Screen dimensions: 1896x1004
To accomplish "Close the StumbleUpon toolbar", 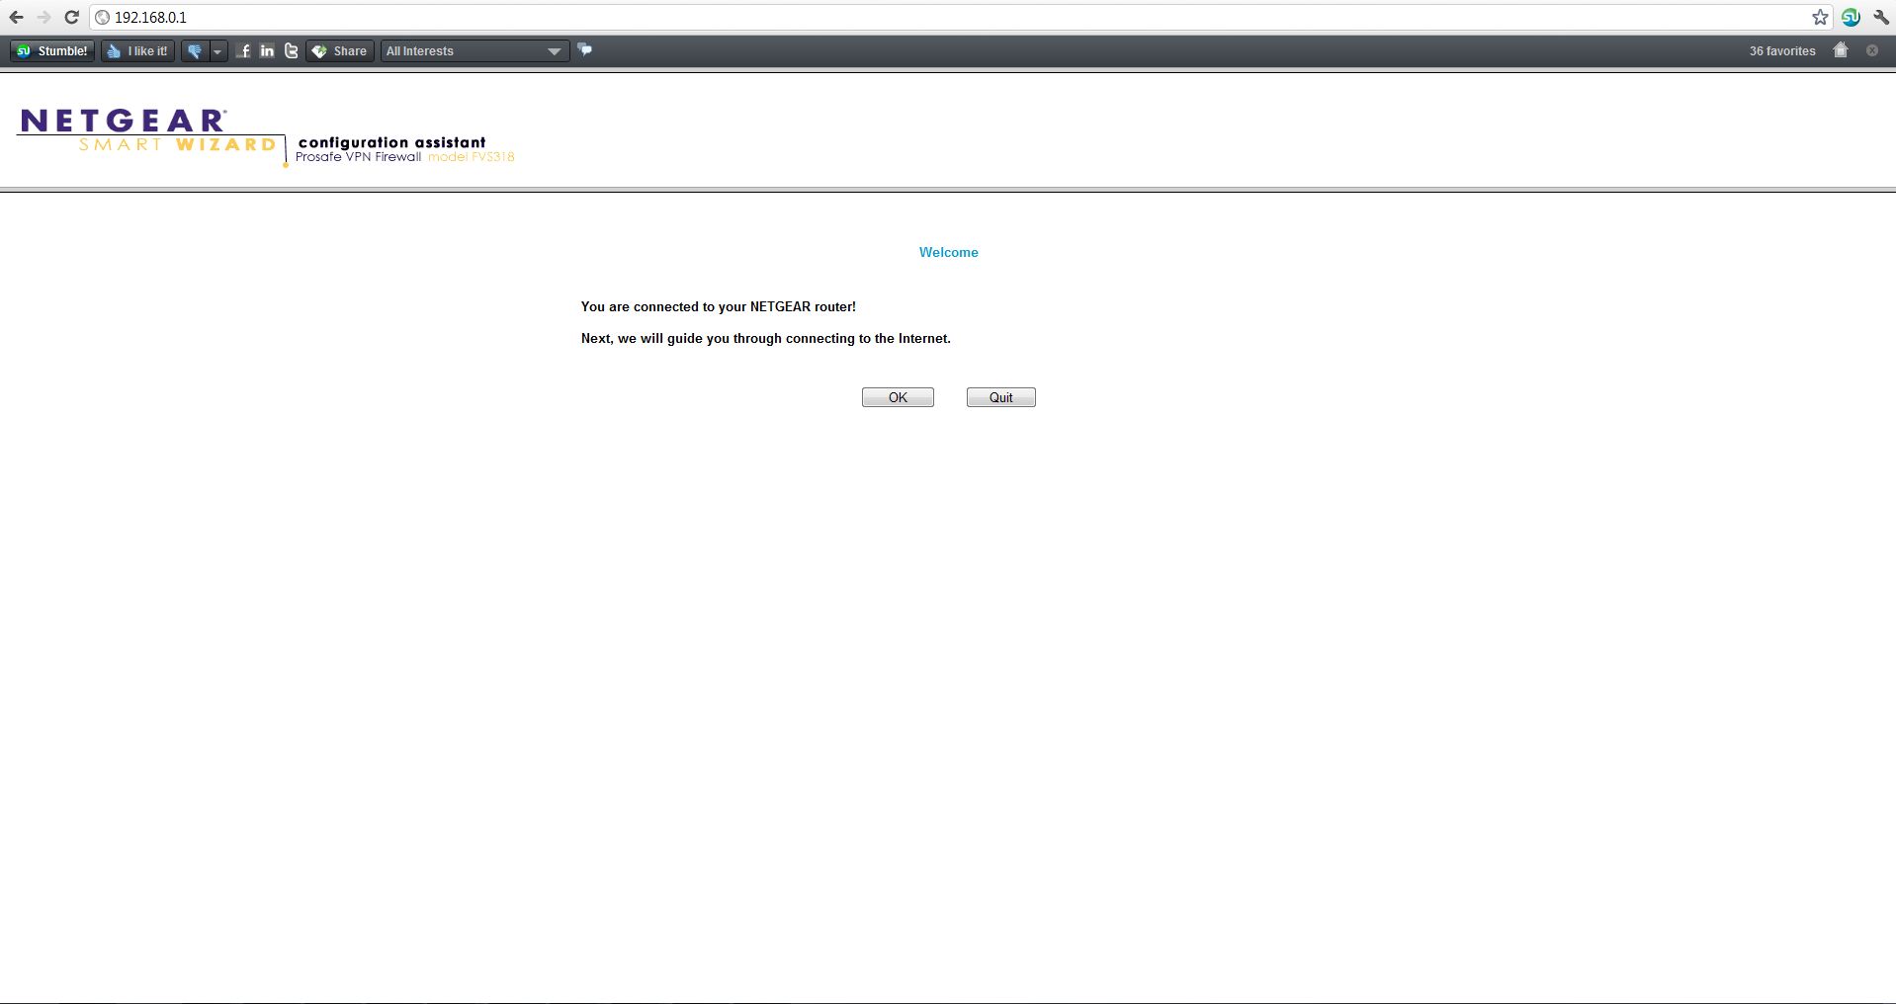I will pos(1872,50).
